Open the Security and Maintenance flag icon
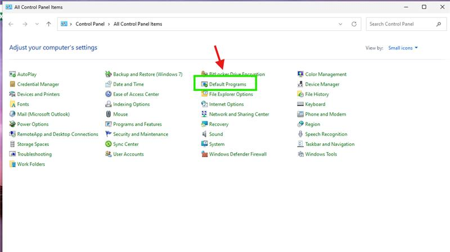Screen dimensions: 450x252 [108, 134]
